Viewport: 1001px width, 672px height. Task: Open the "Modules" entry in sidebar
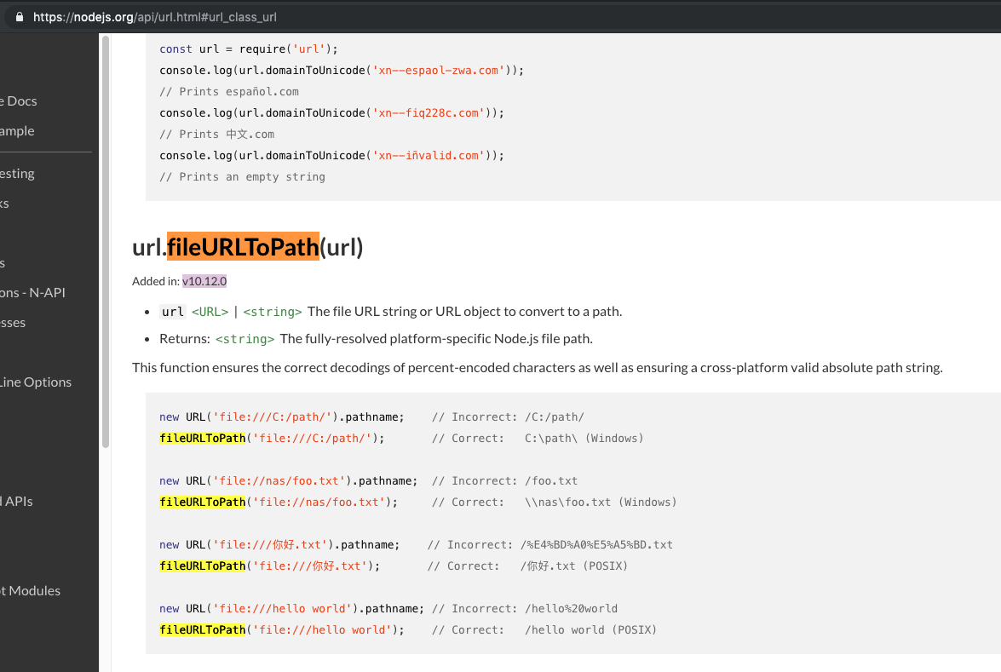coord(32,590)
